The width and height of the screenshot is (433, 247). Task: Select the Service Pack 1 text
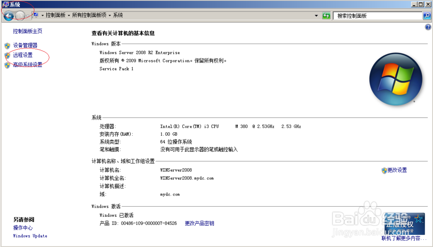point(116,69)
